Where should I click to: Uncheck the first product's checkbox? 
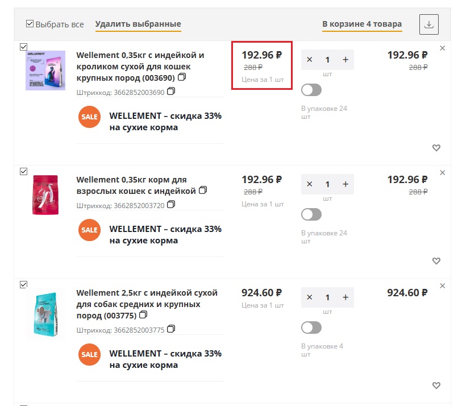point(23,47)
